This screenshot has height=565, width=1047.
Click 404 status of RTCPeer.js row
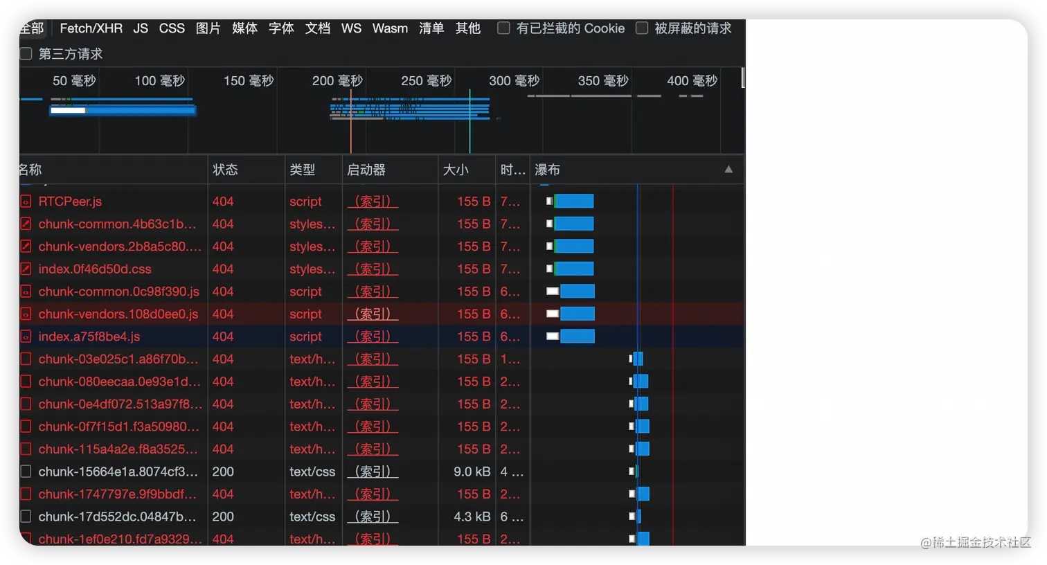223,201
